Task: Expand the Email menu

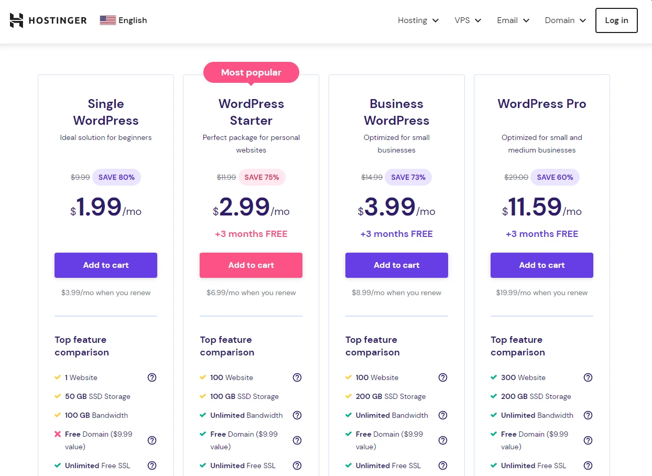Action: [x=513, y=20]
